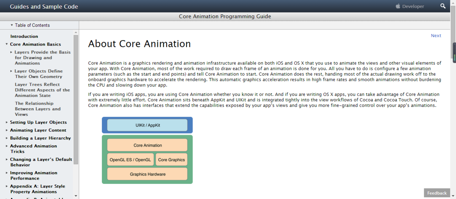This screenshot has width=456, height=199.
Task: Open Guides and Sample Code header link
Action: (x=44, y=7)
